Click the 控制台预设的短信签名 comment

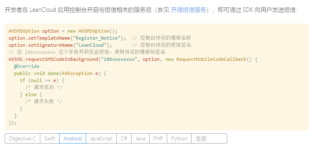click(161, 45)
